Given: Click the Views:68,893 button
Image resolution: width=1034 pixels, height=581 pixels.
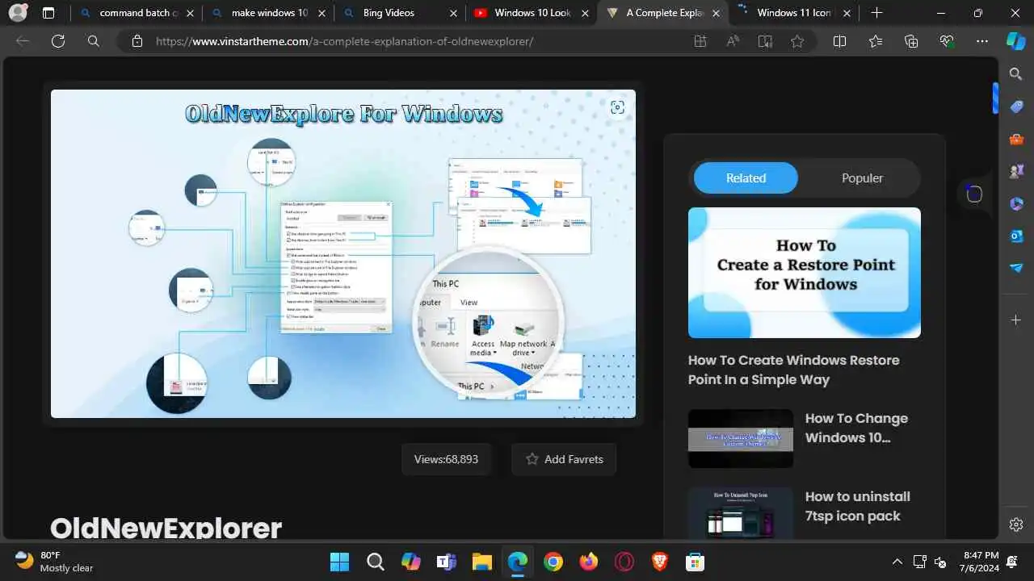Looking at the screenshot, I should (446, 459).
